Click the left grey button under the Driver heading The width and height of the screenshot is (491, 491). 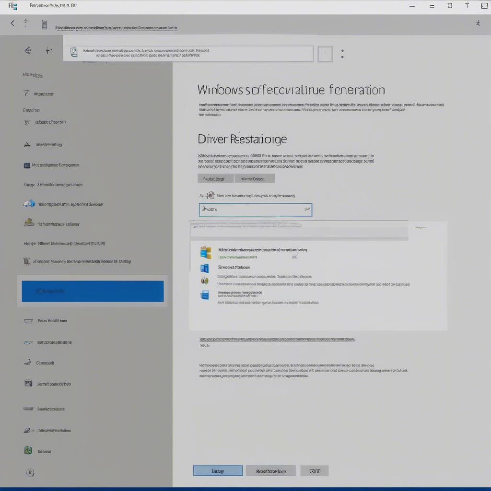(215, 178)
